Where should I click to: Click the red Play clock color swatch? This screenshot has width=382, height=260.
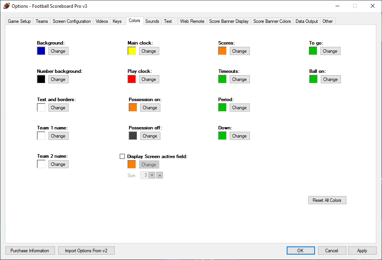click(132, 79)
